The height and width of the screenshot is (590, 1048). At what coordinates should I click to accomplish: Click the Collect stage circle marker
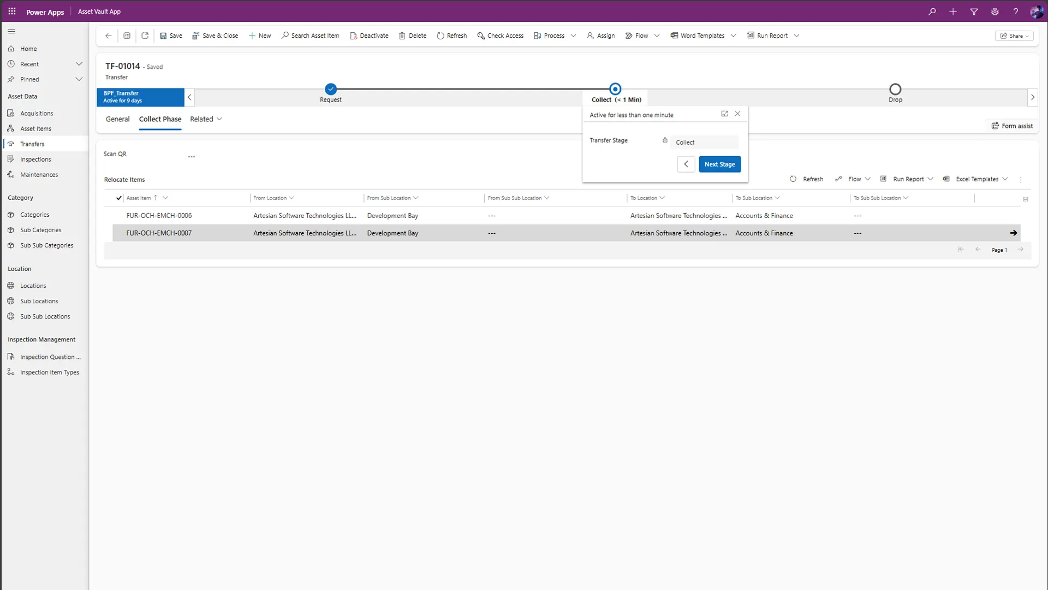tap(615, 89)
